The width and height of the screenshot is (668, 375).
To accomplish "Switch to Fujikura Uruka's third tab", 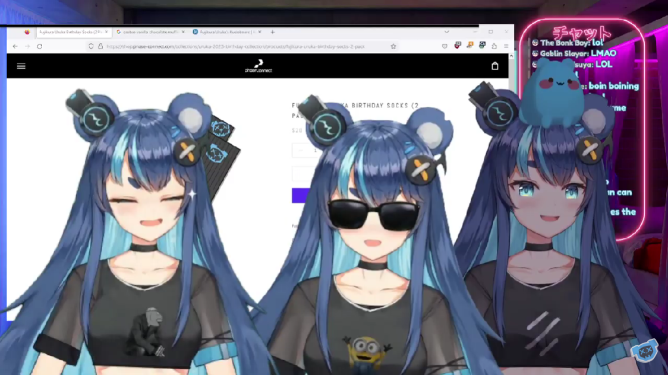I will pyautogui.click(x=227, y=32).
